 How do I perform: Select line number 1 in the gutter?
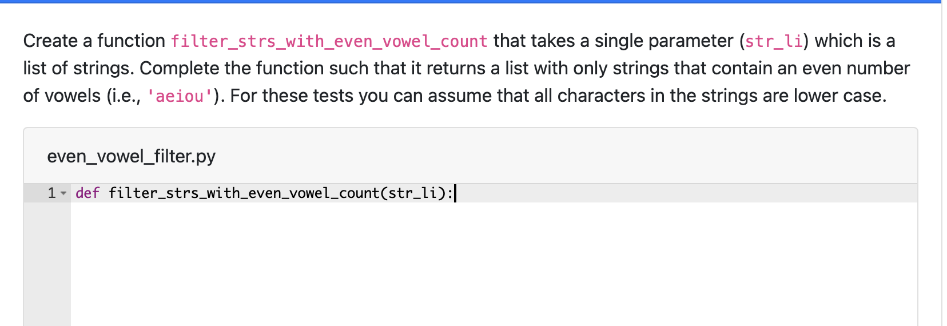tap(51, 193)
